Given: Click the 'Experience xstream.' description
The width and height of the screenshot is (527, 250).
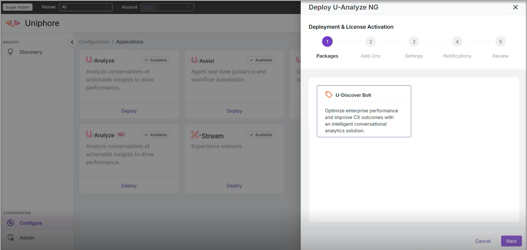Looking at the screenshot, I should click(x=217, y=146).
